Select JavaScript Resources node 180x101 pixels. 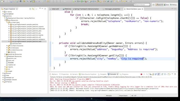(x=15, y=54)
